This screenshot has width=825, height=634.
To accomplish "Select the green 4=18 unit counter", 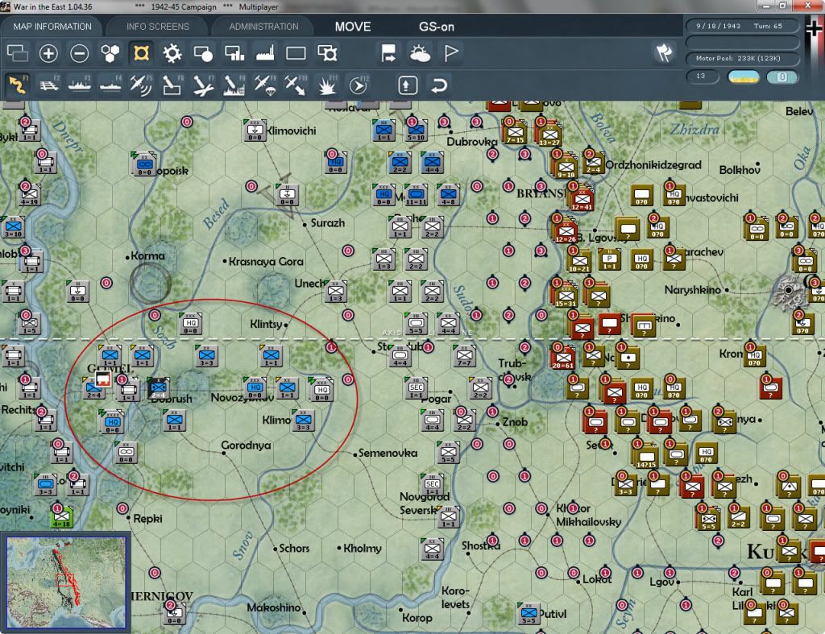I will [61, 518].
